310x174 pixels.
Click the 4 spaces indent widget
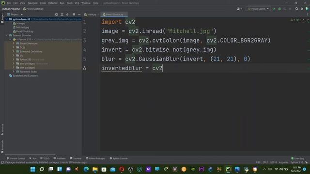(283, 162)
